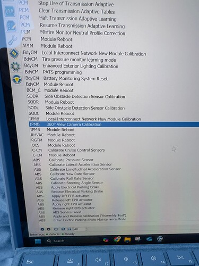Open the Windows Start menu

click(x=38, y=241)
